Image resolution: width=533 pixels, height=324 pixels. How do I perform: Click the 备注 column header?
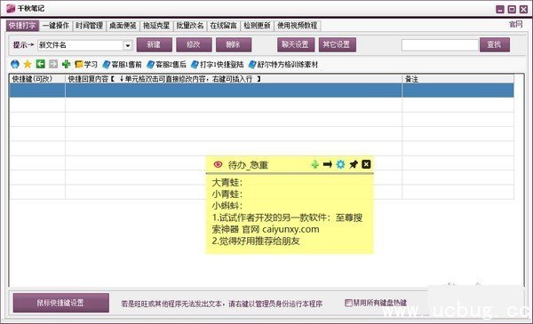click(x=457, y=79)
